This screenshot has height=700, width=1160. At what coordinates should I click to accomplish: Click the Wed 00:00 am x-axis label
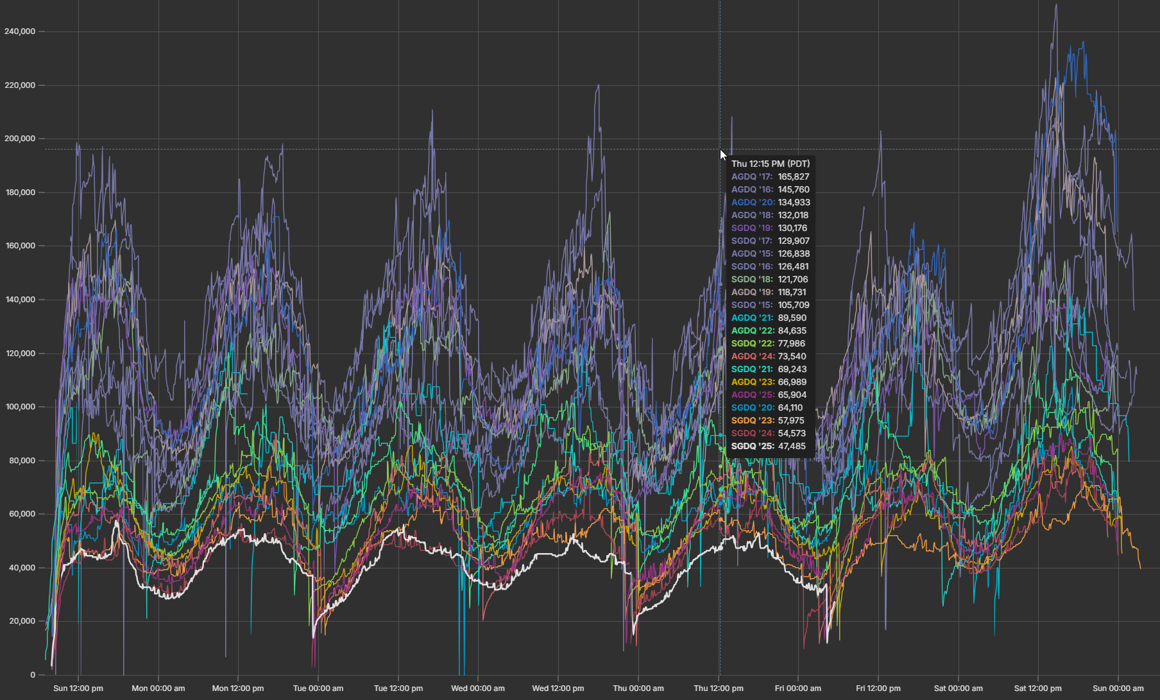(x=478, y=688)
